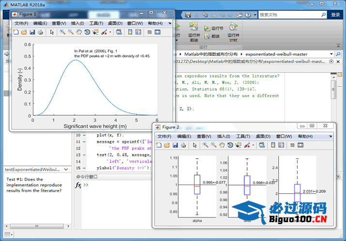Click editor vertical scrollbar thumb
Screen dimensions: 346x241
pyautogui.click(x=333, y=90)
